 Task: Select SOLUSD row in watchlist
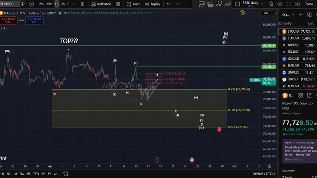click(298, 52)
